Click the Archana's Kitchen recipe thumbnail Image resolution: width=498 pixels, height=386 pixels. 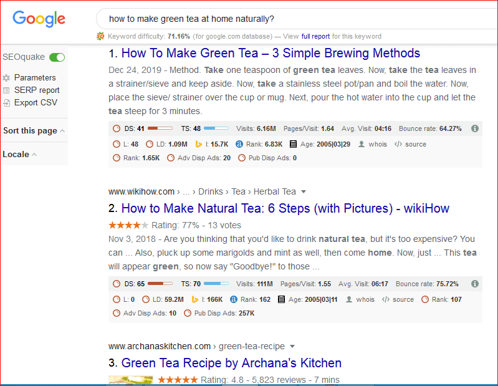coord(130,380)
